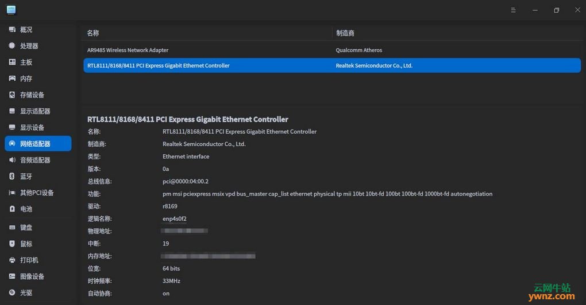This screenshot has width=586, height=305.
Task: Select the 打印机 printer icon
Action: [x=12, y=260]
